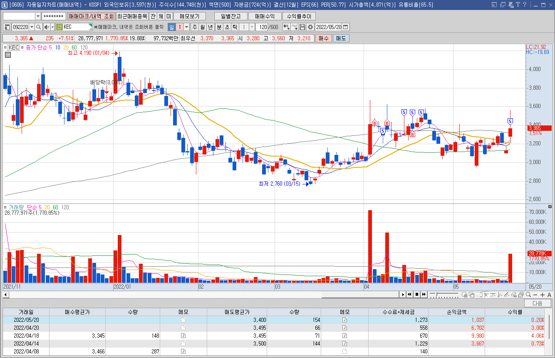Toggle 잔 button
This screenshot has width=555, height=358.
pos(153,16)
